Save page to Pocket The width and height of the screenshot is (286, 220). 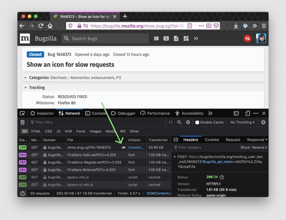point(216,26)
